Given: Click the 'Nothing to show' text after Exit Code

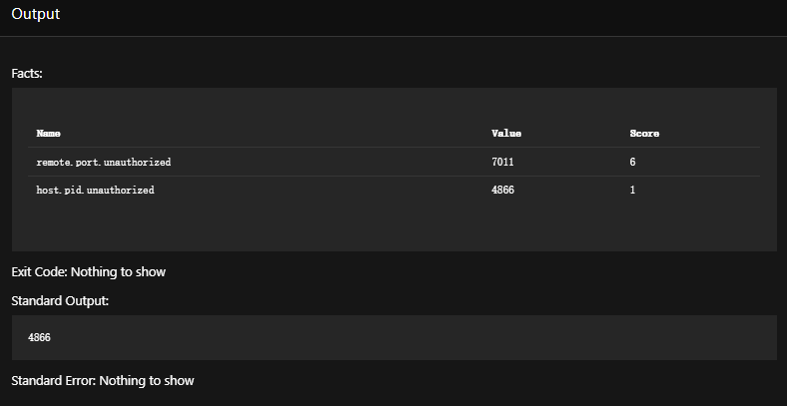Looking at the screenshot, I should (x=118, y=272).
